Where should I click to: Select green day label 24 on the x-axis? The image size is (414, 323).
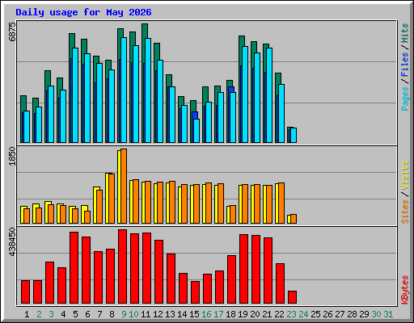pyautogui.click(x=303, y=314)
